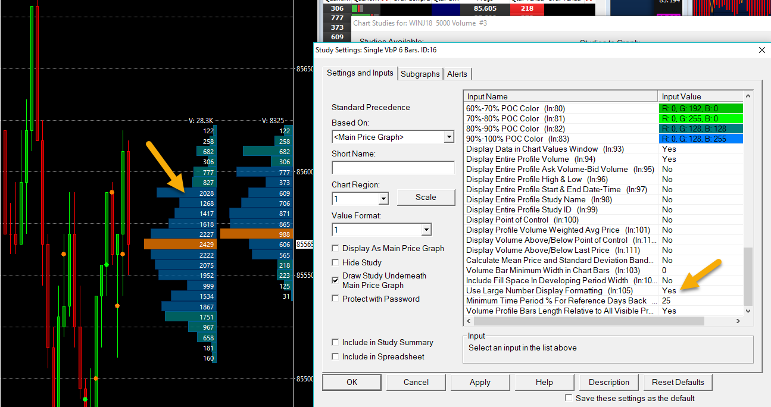Click the Scale button
Viewport: 771px width, 407px height.
click(426, 197)
